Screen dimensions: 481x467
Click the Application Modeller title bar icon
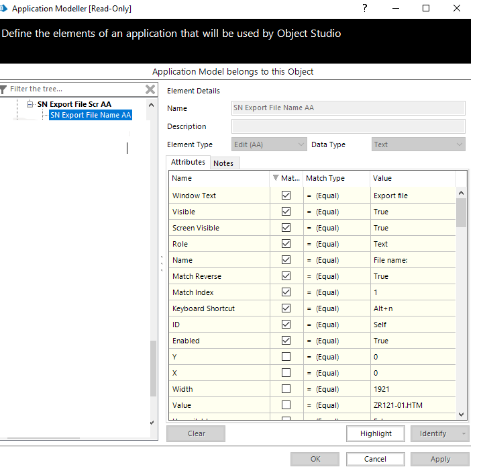[5, 9]
